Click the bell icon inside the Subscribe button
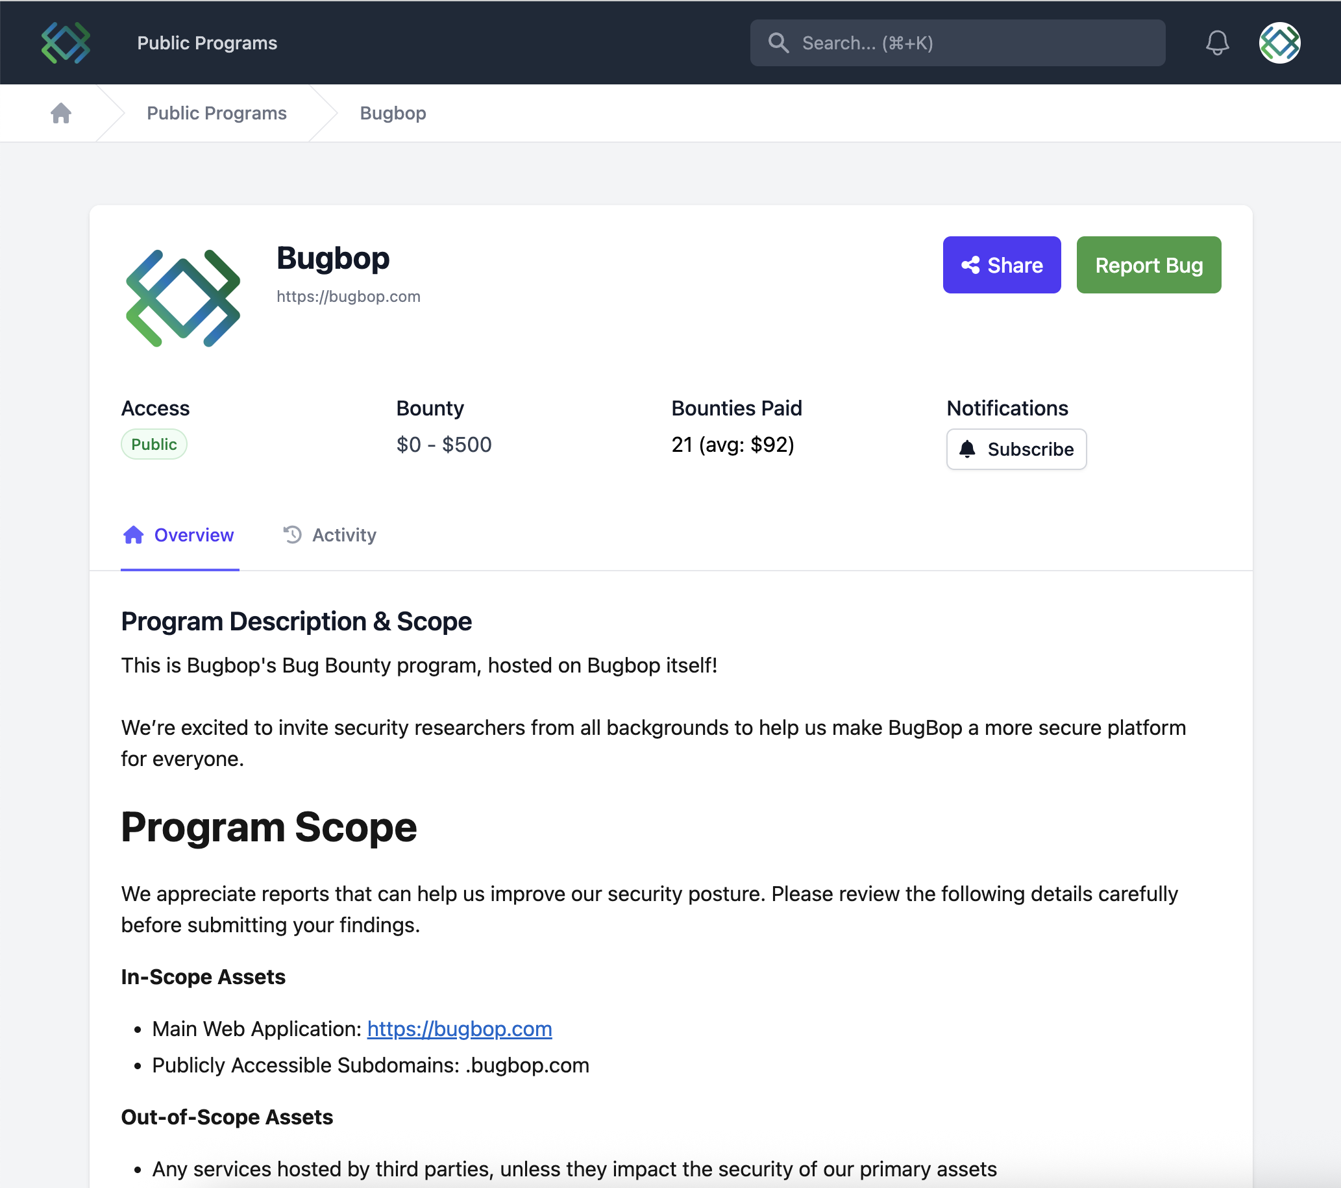 [968, 449]
